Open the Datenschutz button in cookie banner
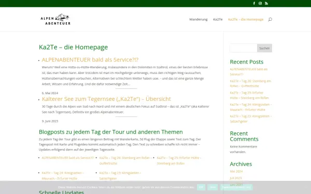Screen dimensions: 311x194 pos(236,187)
